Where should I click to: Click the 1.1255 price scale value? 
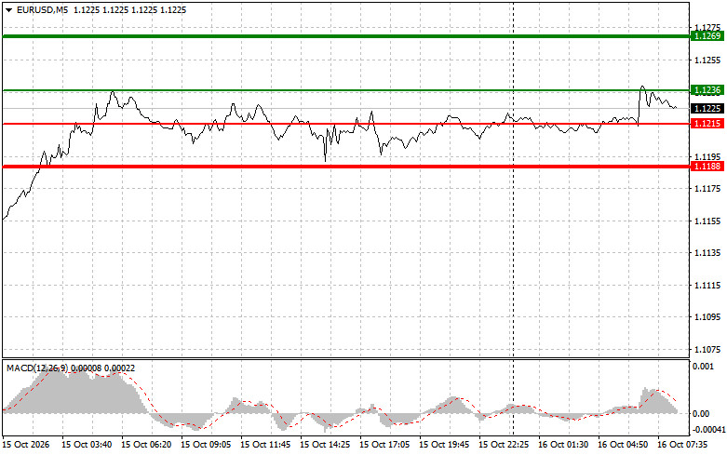coord(707,60)
